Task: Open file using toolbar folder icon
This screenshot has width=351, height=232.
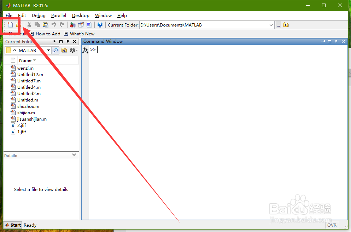Action: click(x=19, y=25)
